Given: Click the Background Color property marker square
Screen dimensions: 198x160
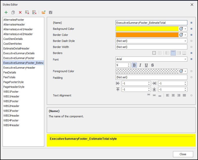Looking at the screenshot, I should 191,29.
